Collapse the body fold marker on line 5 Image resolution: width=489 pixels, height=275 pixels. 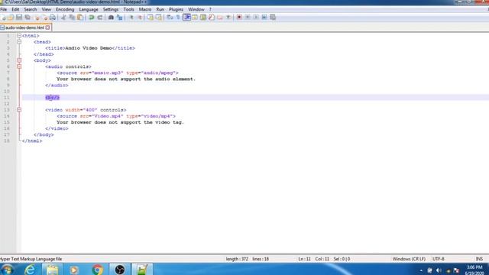[x=19, y=60]
